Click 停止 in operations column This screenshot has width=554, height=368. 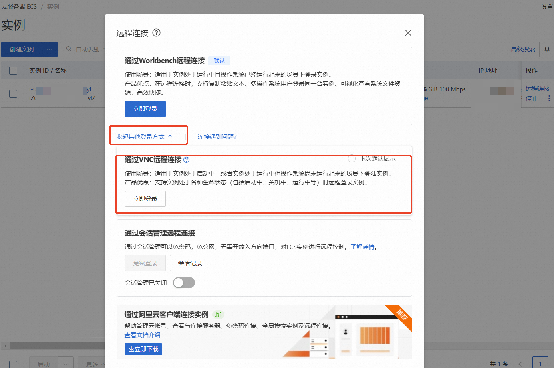click(532, 99)
